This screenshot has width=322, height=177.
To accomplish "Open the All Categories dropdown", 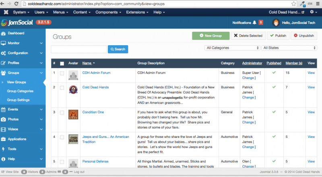I will pyautogui.click(x=232, y=48).
